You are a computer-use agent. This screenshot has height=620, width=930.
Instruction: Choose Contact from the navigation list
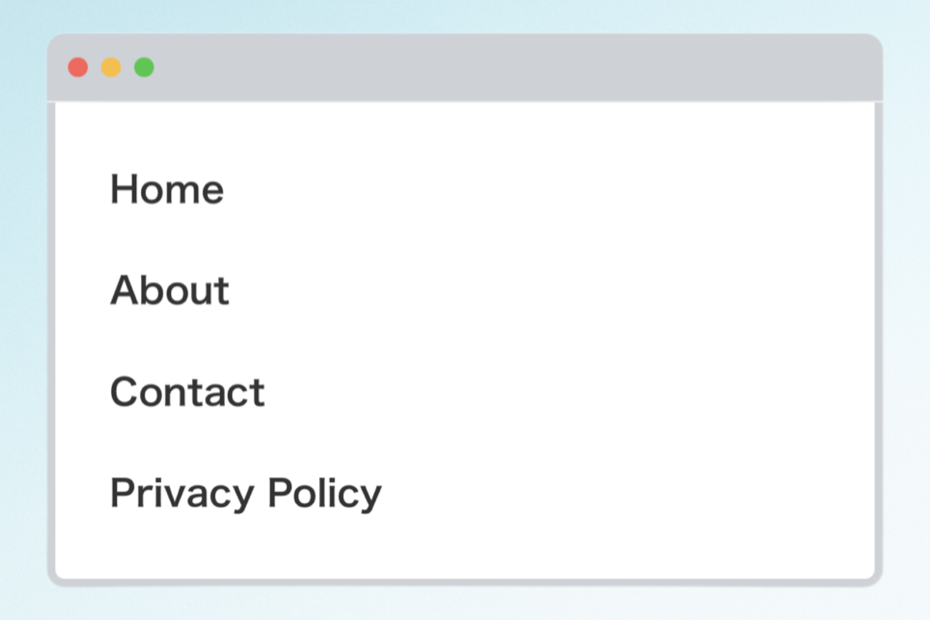coord(187,392)
